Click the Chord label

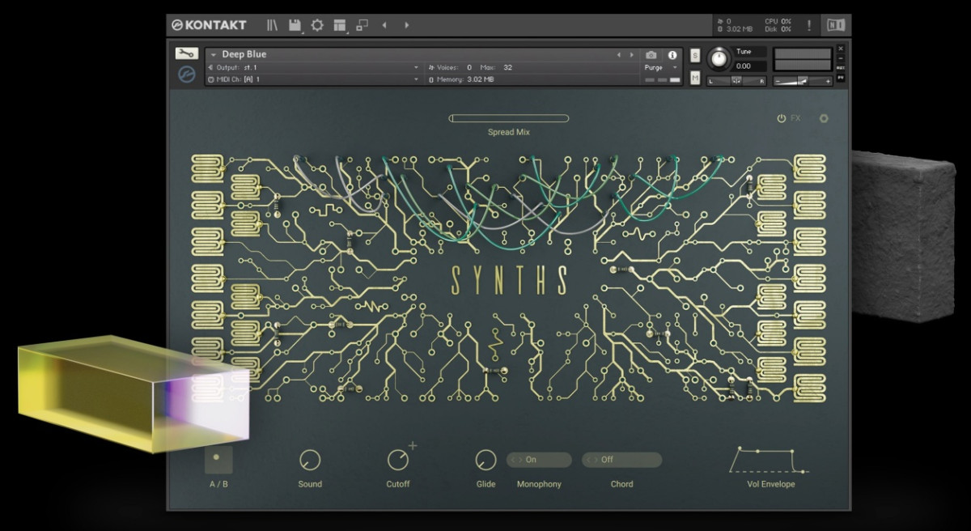pyautogui.click(x=621, y=484)
